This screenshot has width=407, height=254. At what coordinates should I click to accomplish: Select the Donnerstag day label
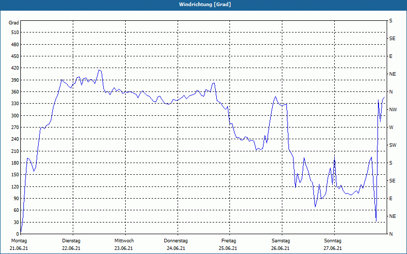pyautogui.click(x=176, y=241)
